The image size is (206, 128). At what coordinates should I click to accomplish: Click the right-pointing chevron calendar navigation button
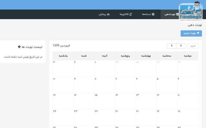click(x=181, y=46)
